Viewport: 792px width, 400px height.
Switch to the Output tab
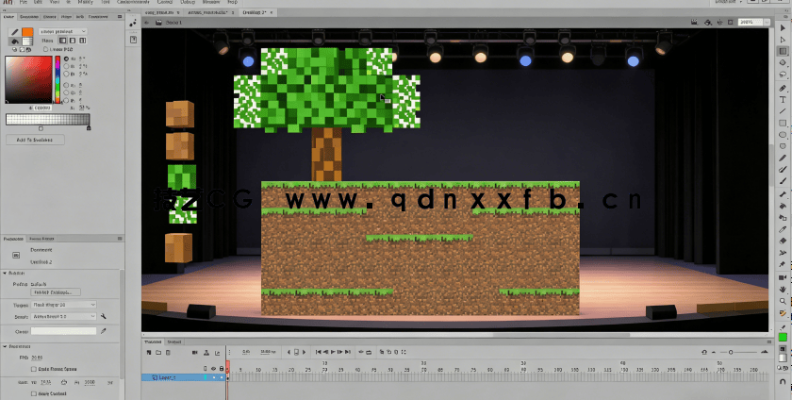pos(174,342)
